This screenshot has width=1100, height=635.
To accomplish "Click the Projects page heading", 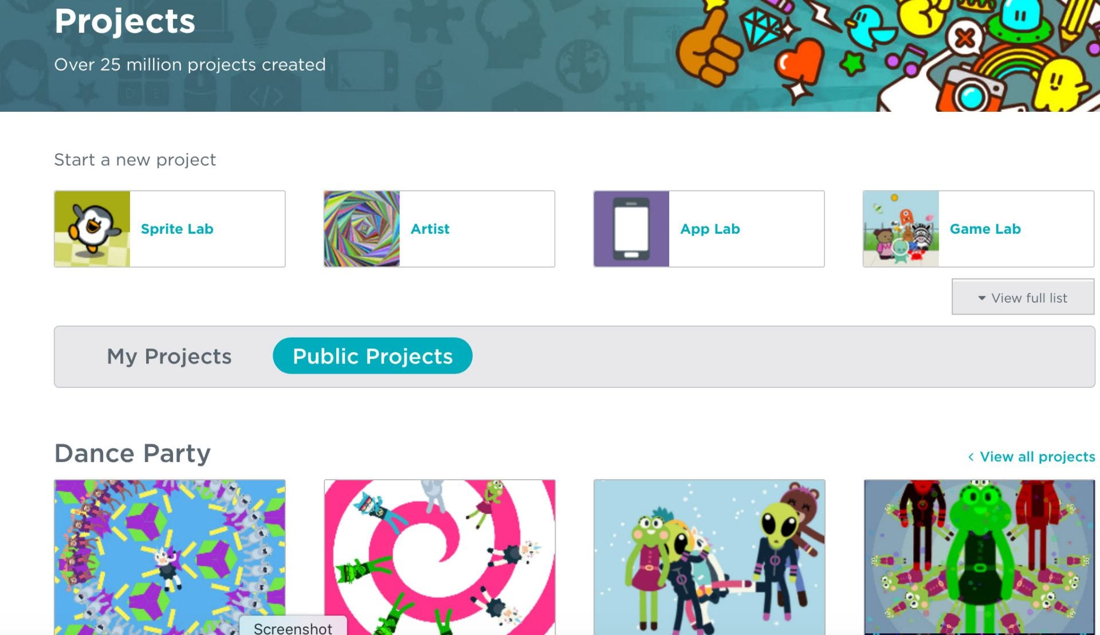I will [x=125, y=22].
